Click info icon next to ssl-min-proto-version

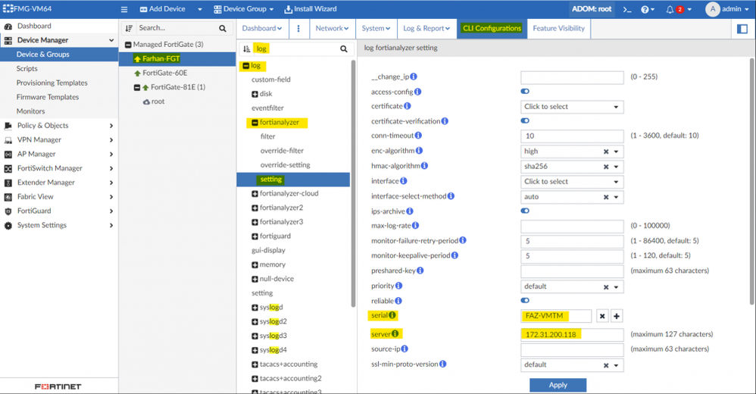click(442, 364)
